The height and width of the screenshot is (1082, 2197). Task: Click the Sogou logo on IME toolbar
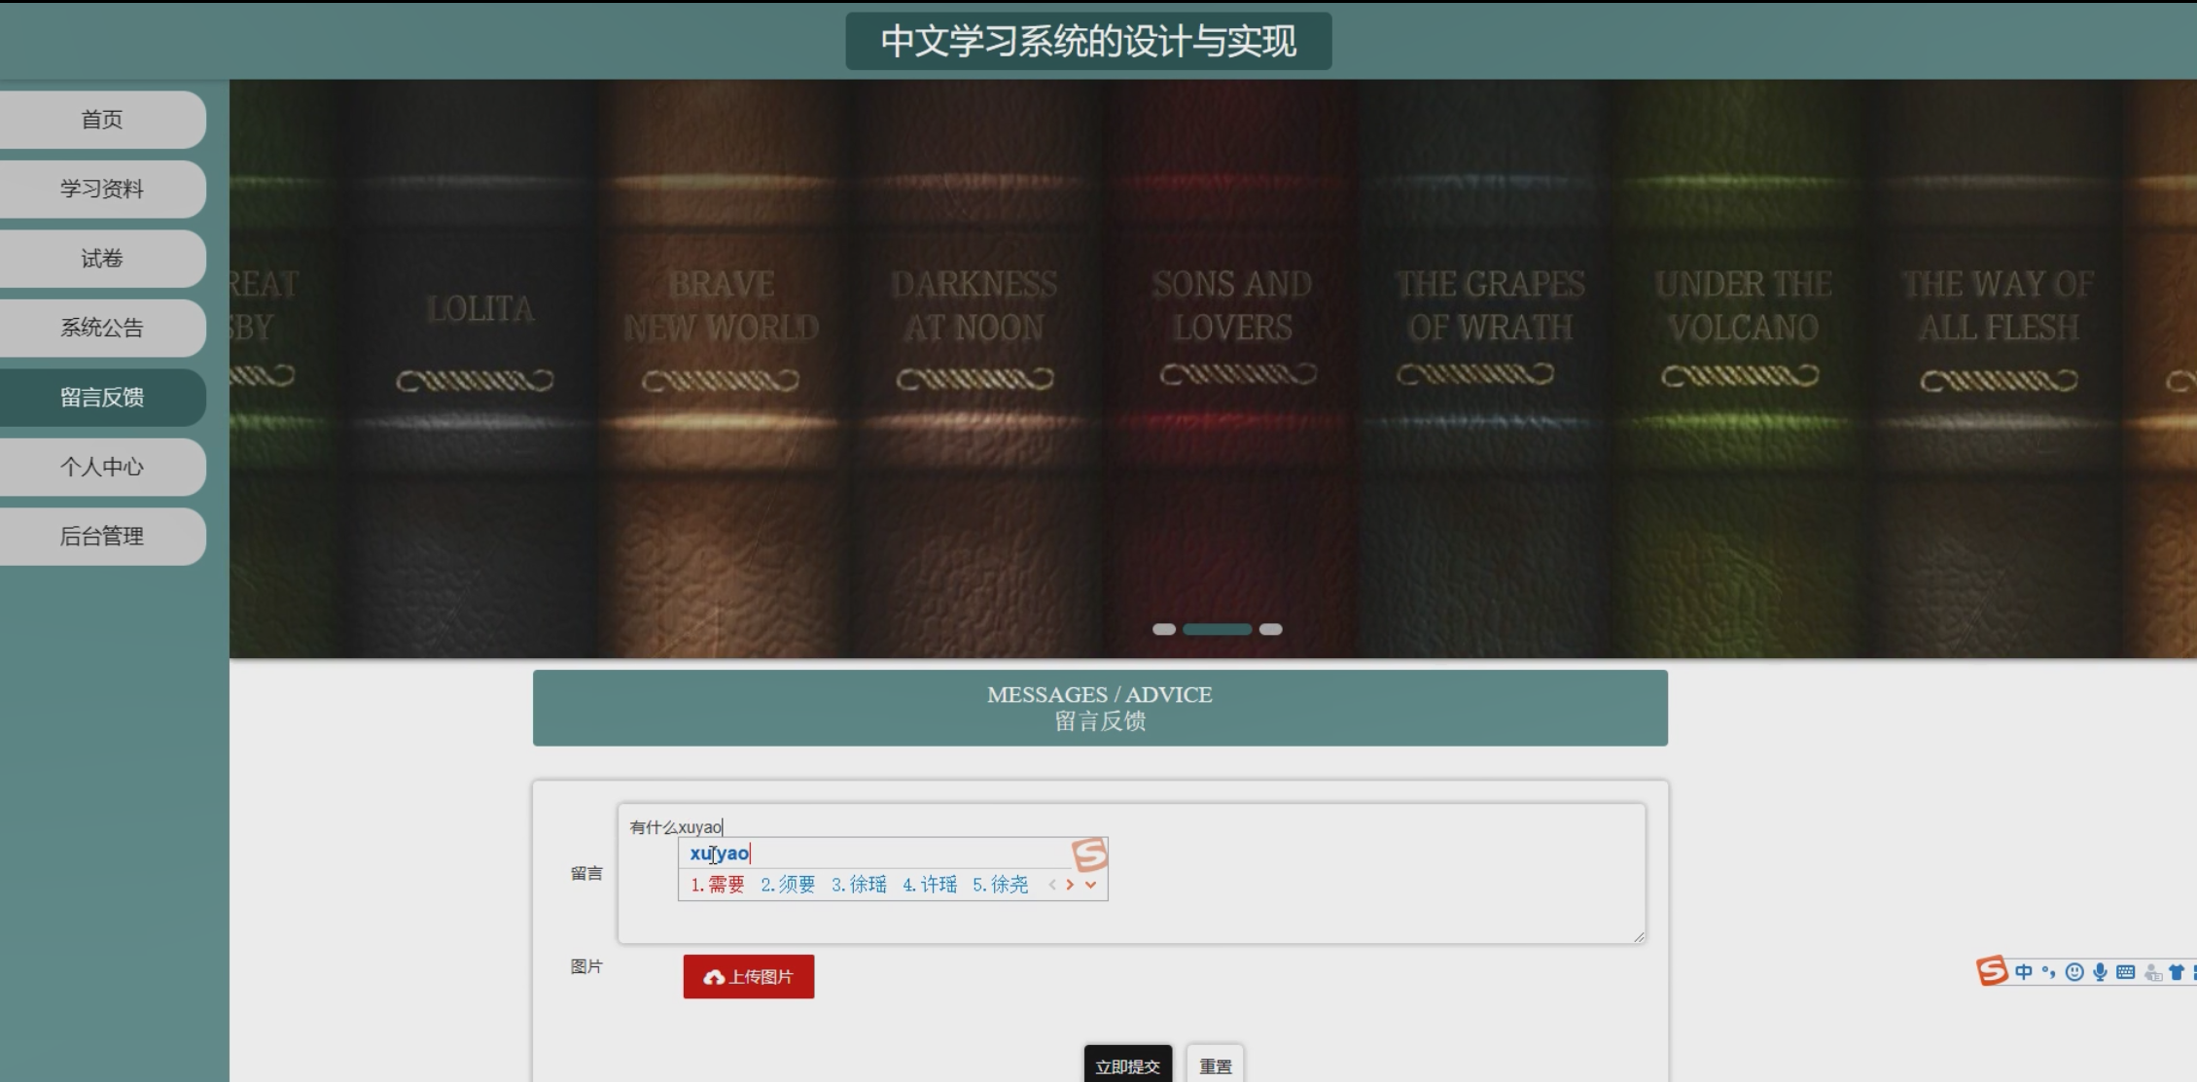coord(1991,970)
